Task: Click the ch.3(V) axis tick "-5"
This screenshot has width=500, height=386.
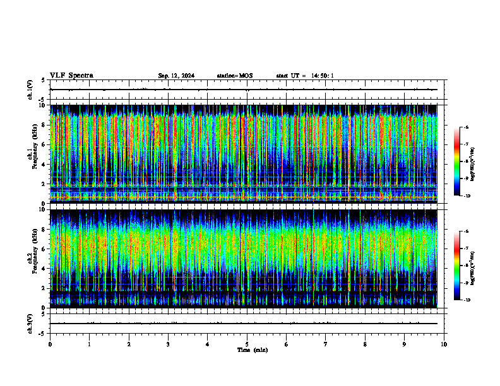Action: 42,334
